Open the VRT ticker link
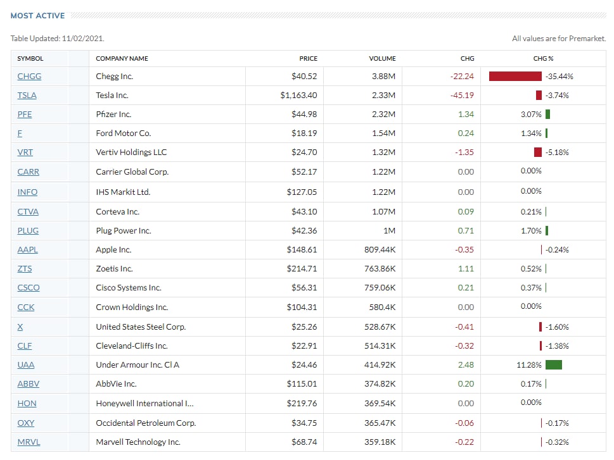 (25, 152)
